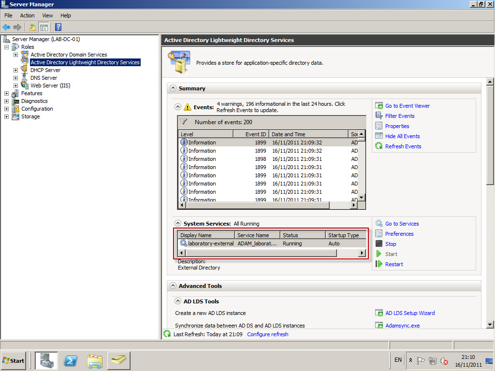Click the Back arrow toolbar icon

[6, 27]
